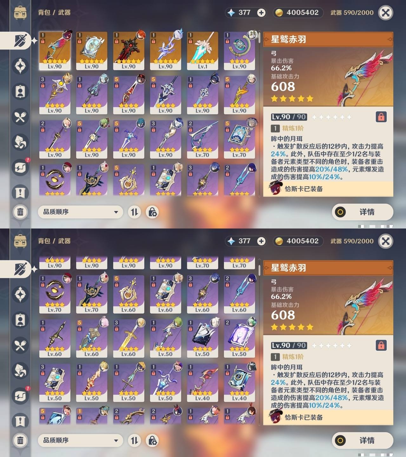Click plus icon next to 377 primogems in upper panel
The width and height of the screenshot is (406, 457).
tap(261, 13)
